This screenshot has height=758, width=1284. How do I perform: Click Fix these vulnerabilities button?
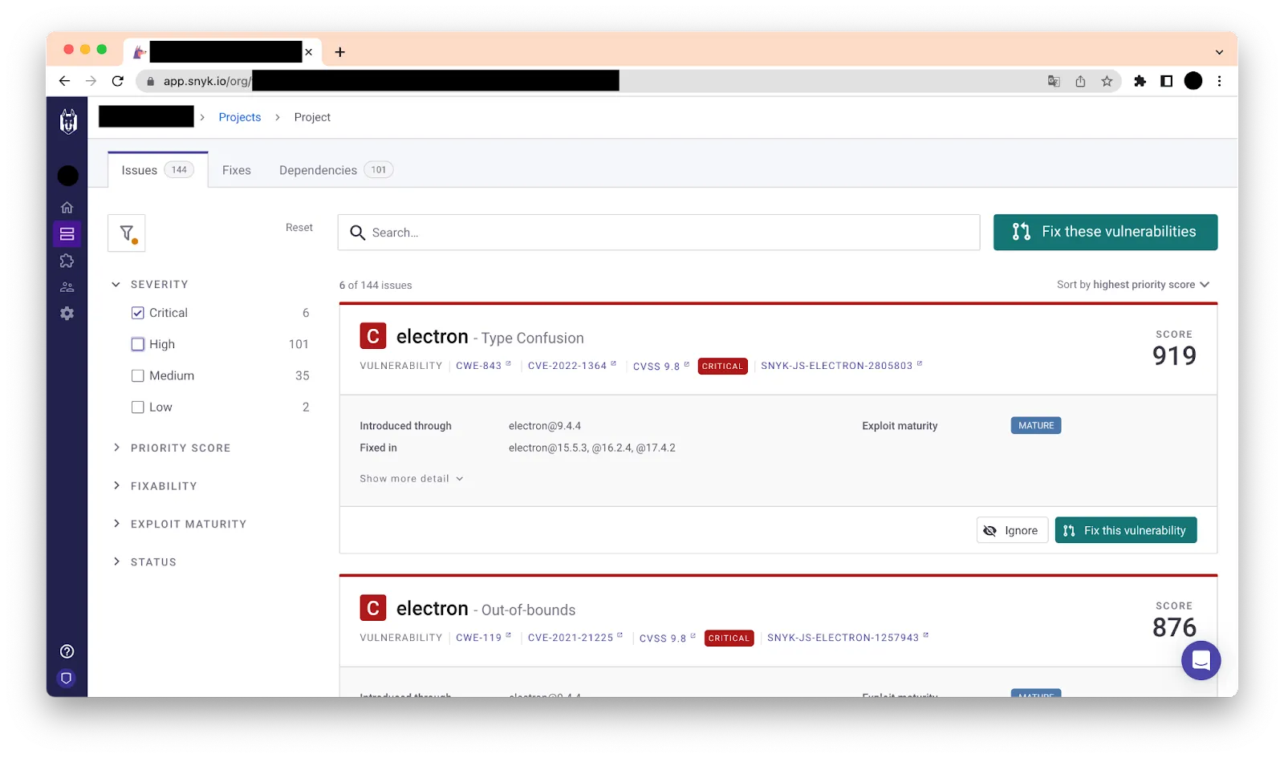pos(1105,233)
